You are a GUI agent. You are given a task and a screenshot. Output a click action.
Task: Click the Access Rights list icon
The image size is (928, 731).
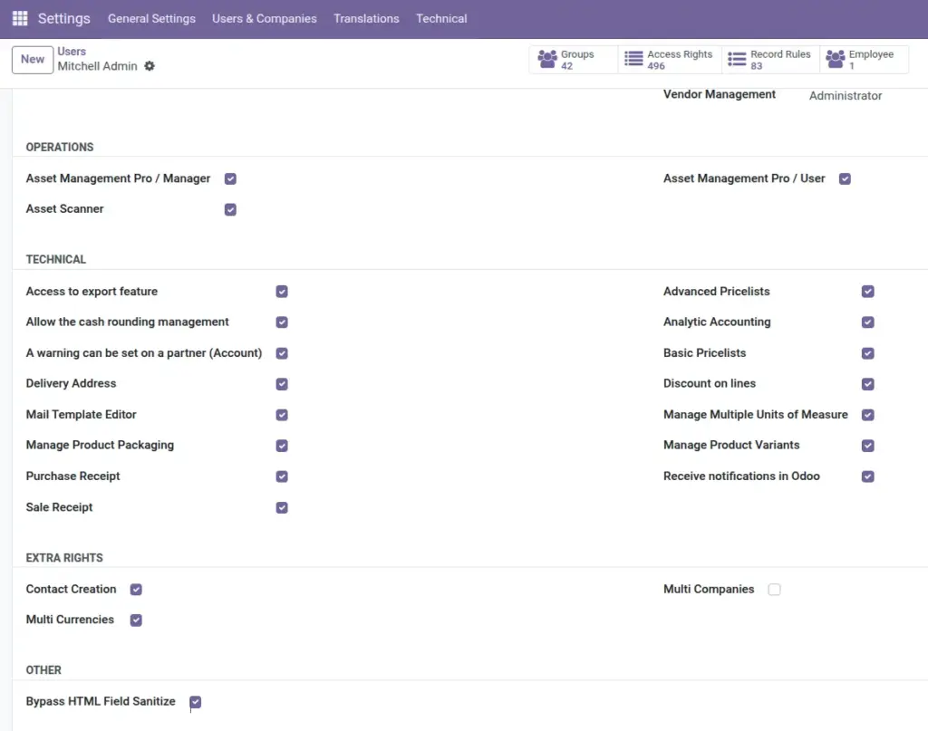click(x=633, y=59)
